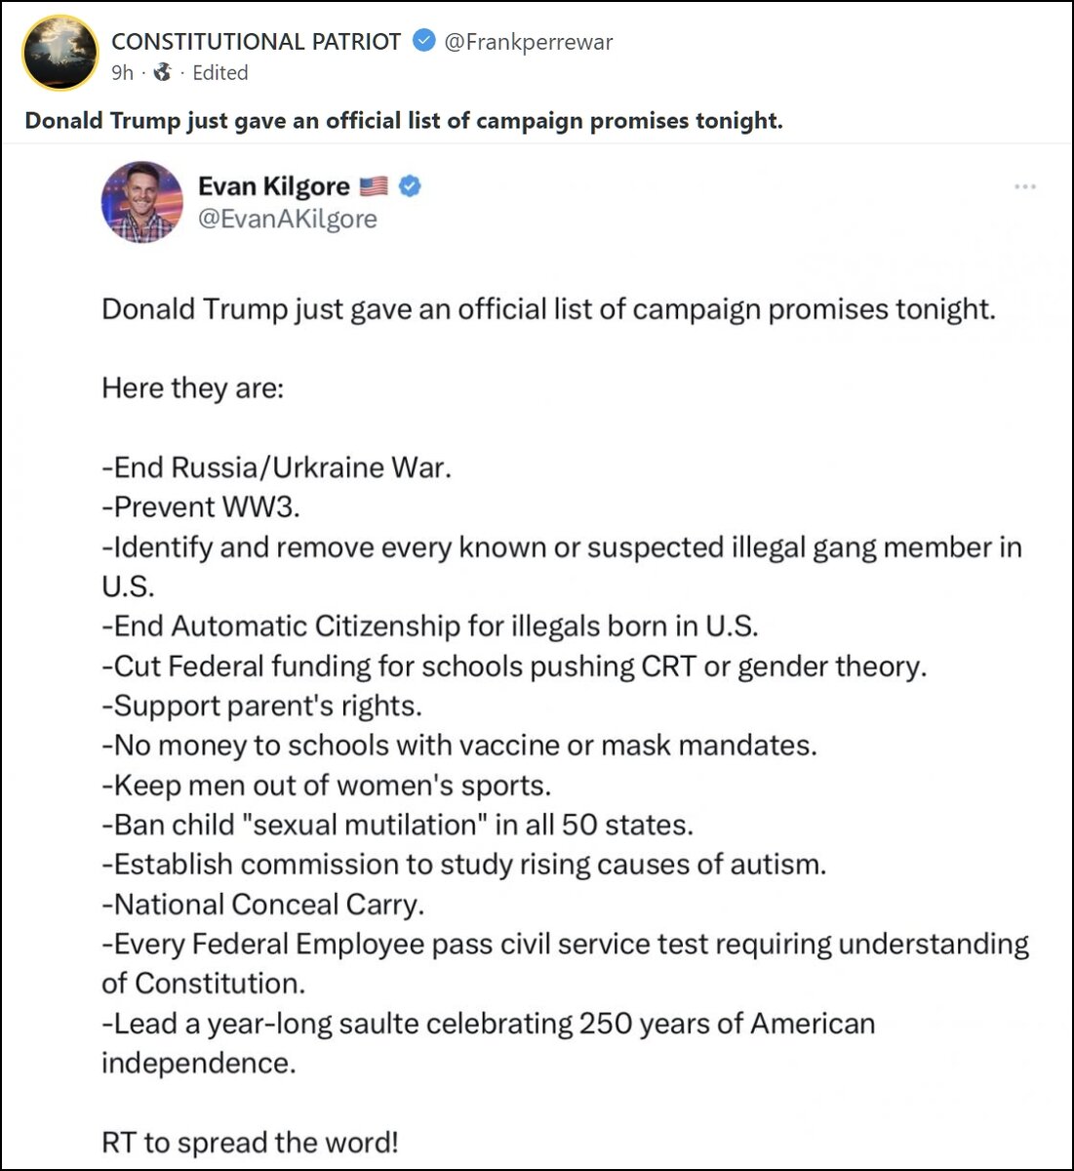Click the 9h post timestamp
This screenshot has width=1074, height=1171.
(122, 73)
